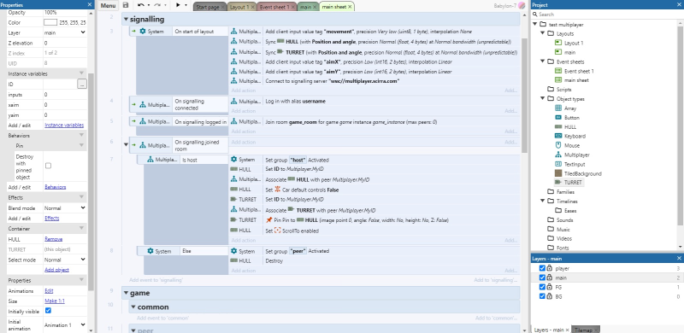684x333 pixels.
Task: Click Remove link for HULL container
Action: pos(53,239)
